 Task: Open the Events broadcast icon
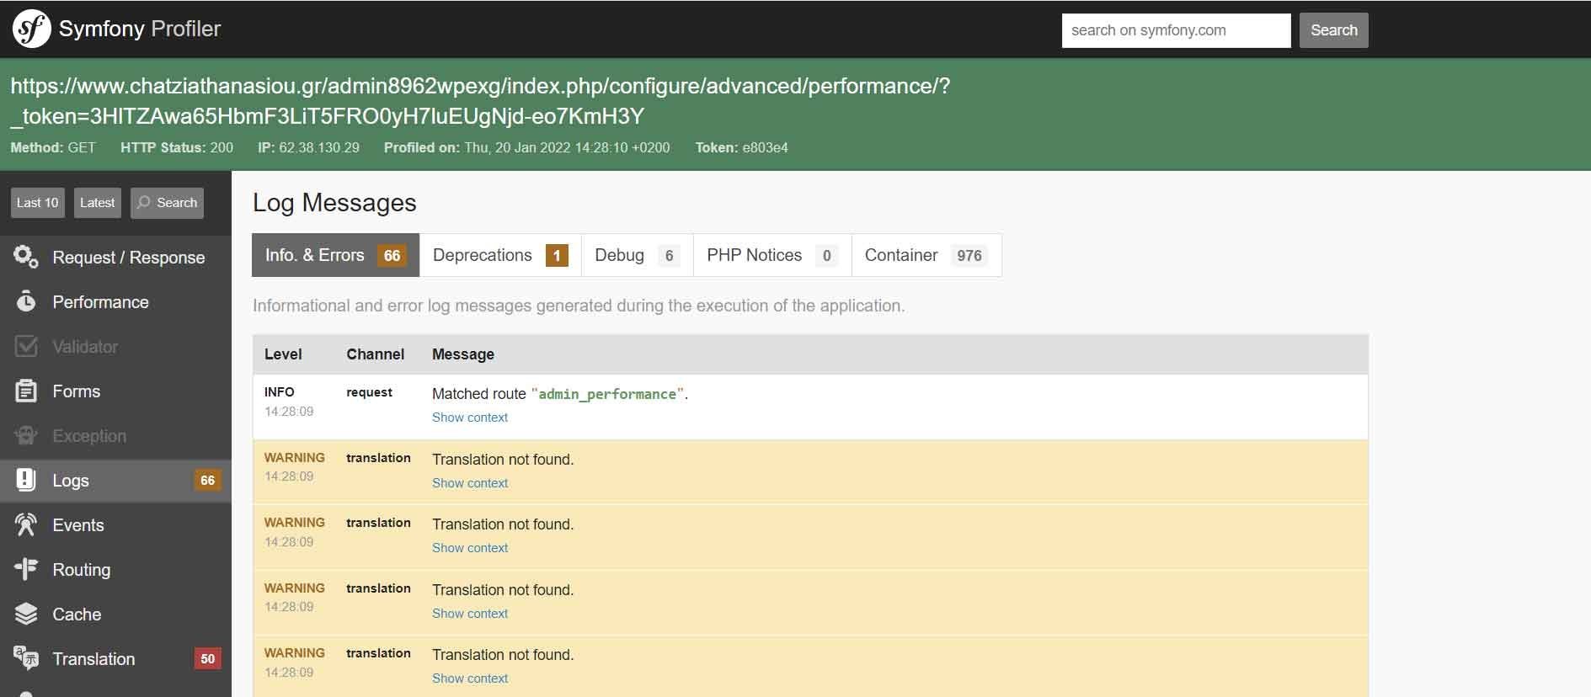26,525
